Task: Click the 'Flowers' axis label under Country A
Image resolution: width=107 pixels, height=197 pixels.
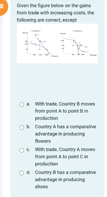Action: 55,56
